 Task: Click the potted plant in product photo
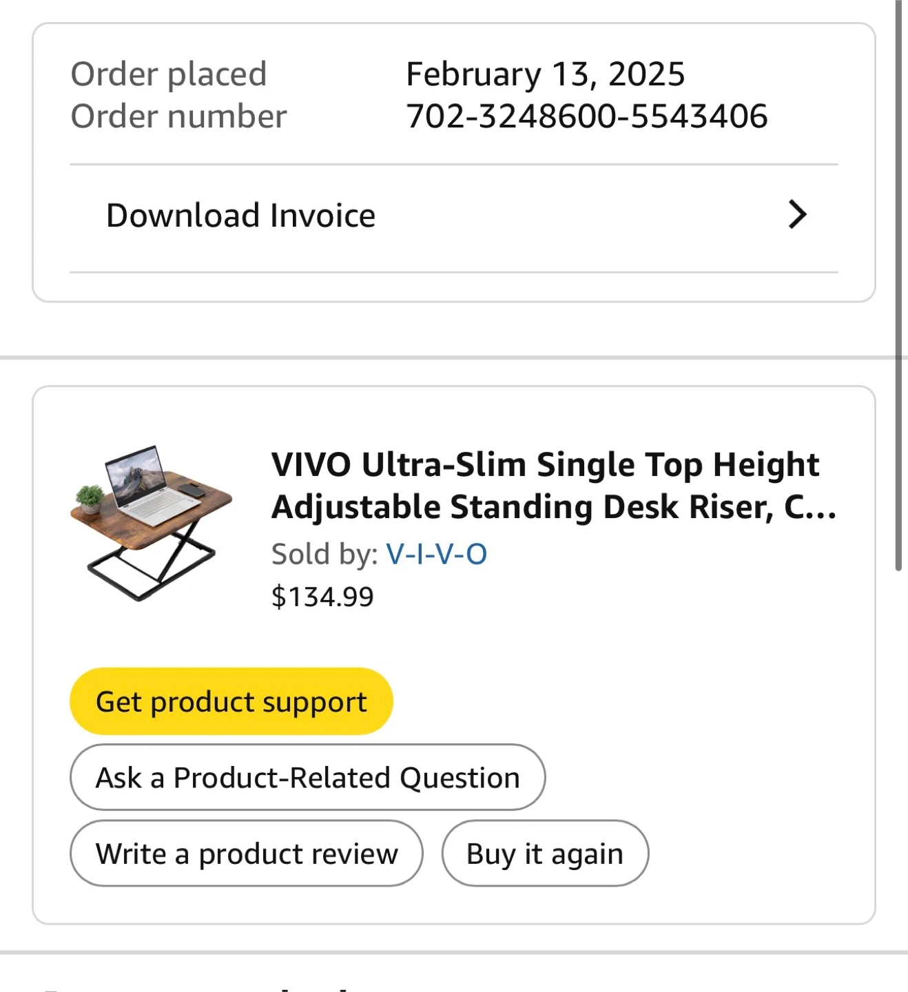[90, 498]
